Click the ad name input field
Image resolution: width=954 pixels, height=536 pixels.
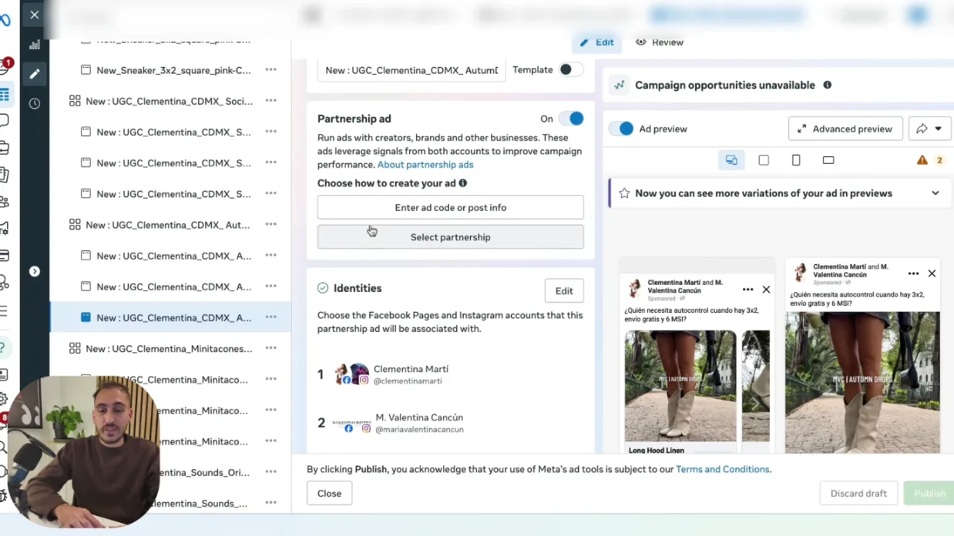click(x=411, y=70)
